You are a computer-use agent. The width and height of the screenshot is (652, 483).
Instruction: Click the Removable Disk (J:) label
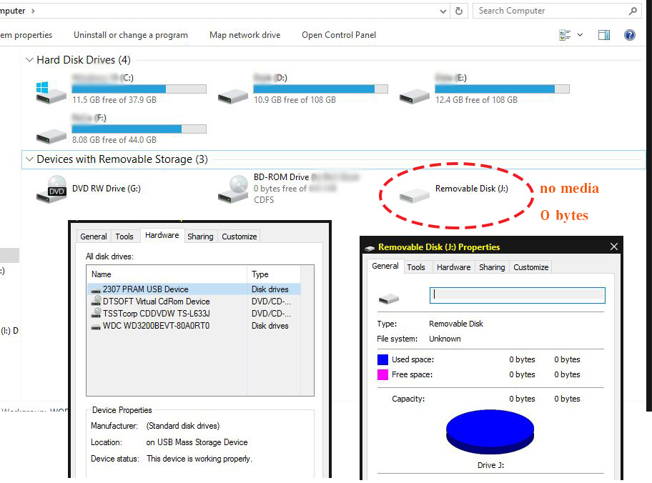(472, 189)
